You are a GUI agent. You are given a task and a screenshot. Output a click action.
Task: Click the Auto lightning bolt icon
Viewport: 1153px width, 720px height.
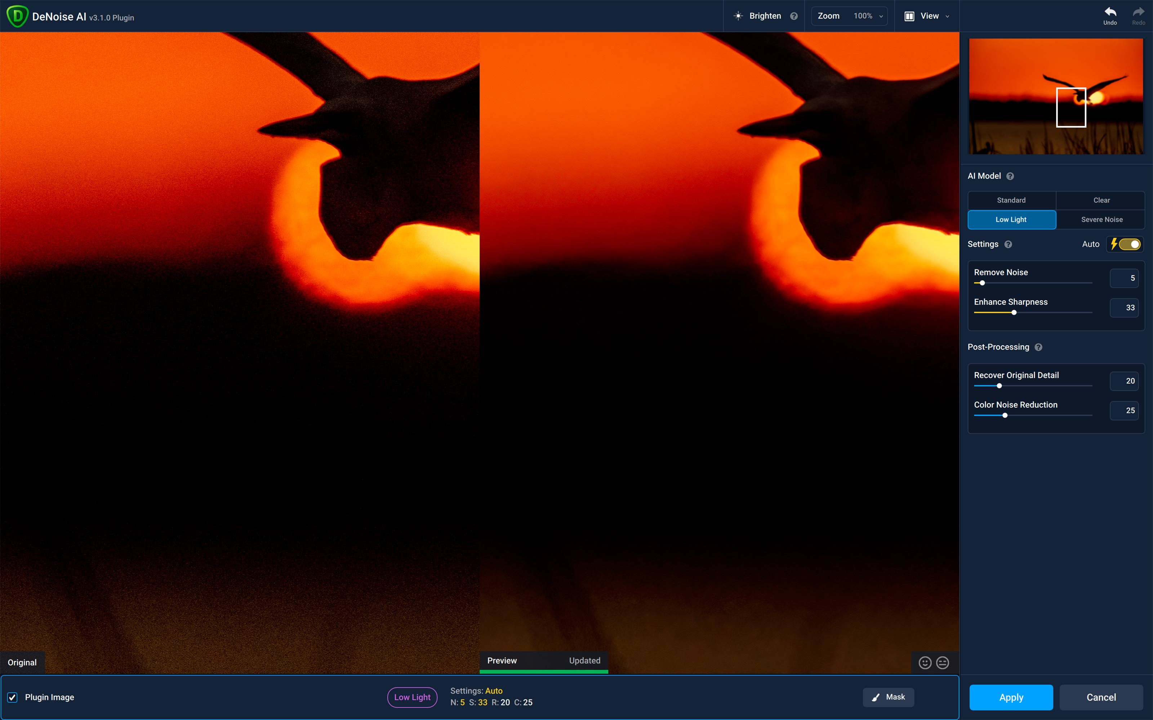[x=1114, y=244]
